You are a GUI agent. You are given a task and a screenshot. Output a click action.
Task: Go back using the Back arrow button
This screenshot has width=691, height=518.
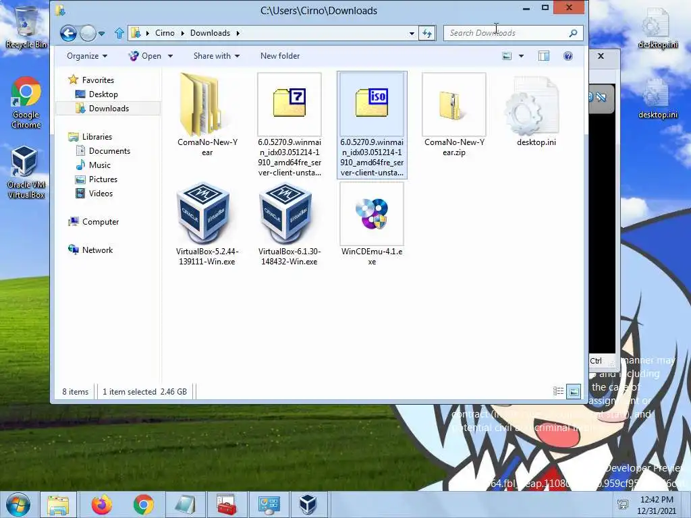pyautogui.click(x=68, y=33)
